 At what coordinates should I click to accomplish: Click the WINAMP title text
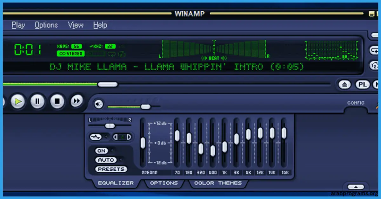tap(190, 14)
